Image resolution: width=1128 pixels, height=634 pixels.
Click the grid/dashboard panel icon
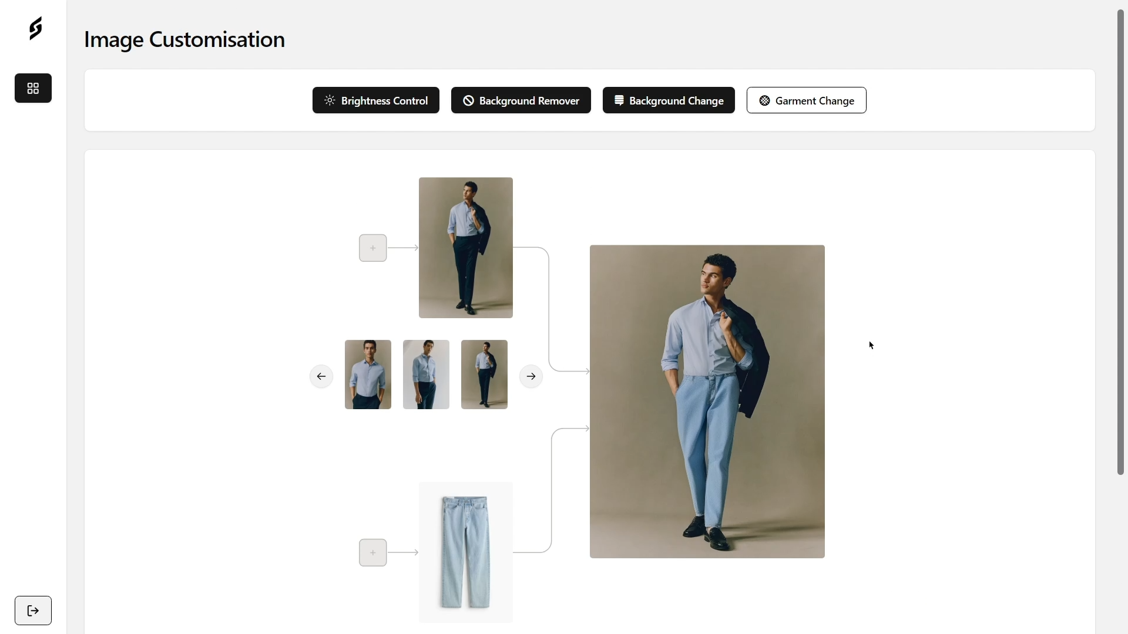click(32, 87)
